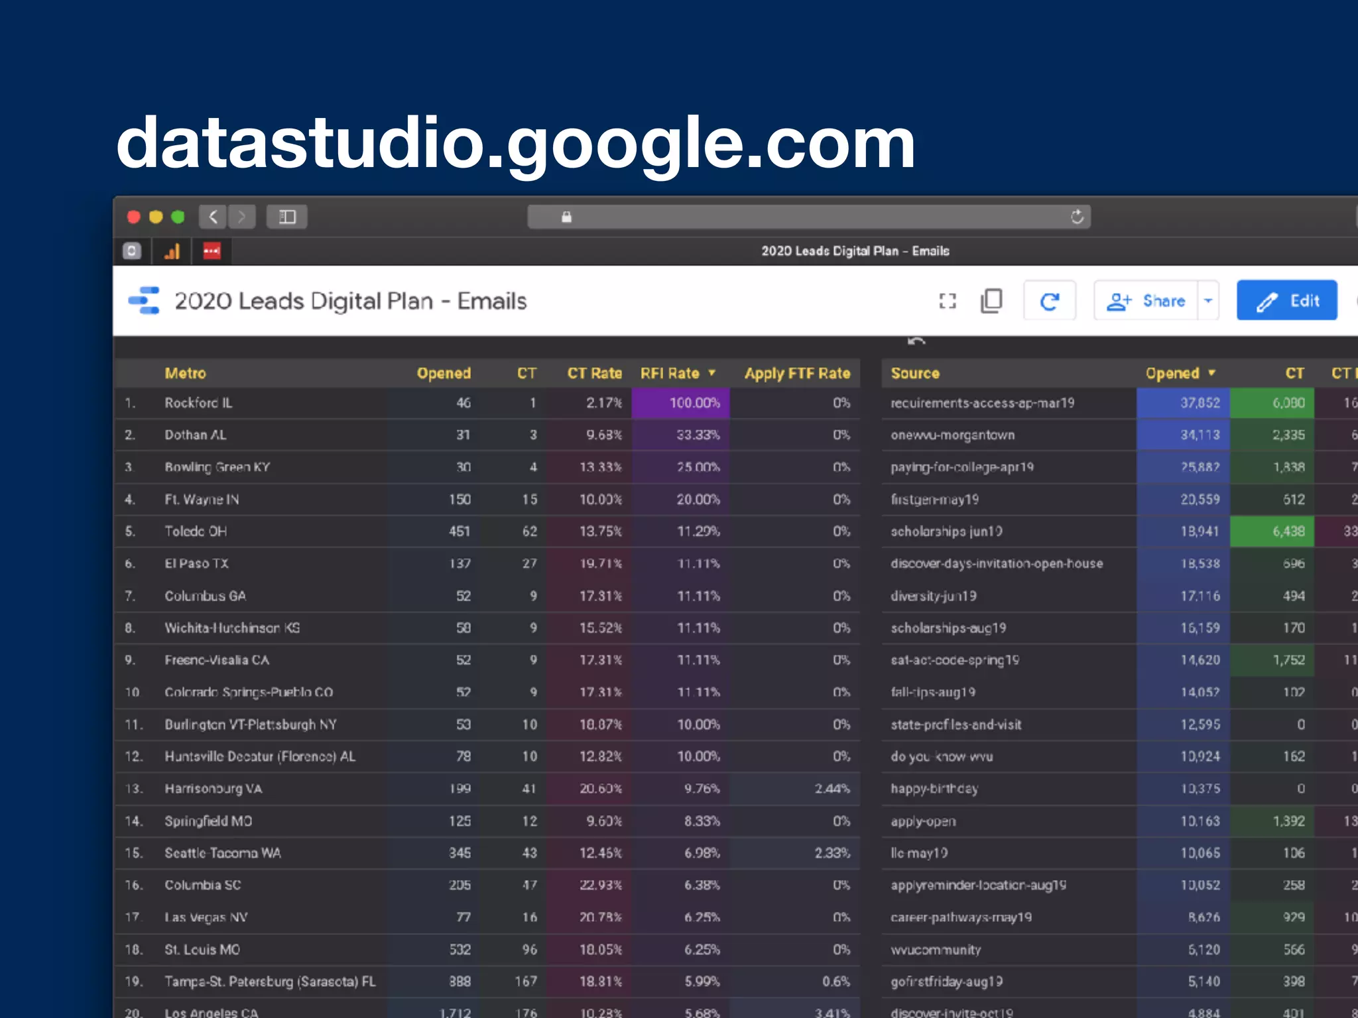The image size is (1358, 1018).
Task: Open the red pinned tab
Action: (212, 251)
